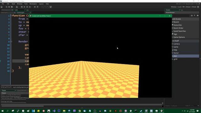201x113 pixels.
Task: Click the Output panel vertical scrollbar
Action: [163, 103]
